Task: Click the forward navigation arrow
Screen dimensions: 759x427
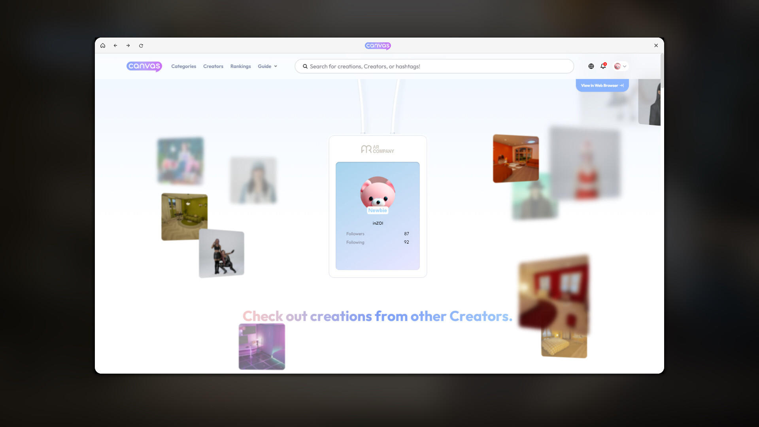Action: (128, 45)
